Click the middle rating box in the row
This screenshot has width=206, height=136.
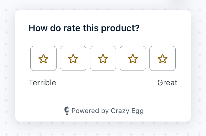[103, 58]
